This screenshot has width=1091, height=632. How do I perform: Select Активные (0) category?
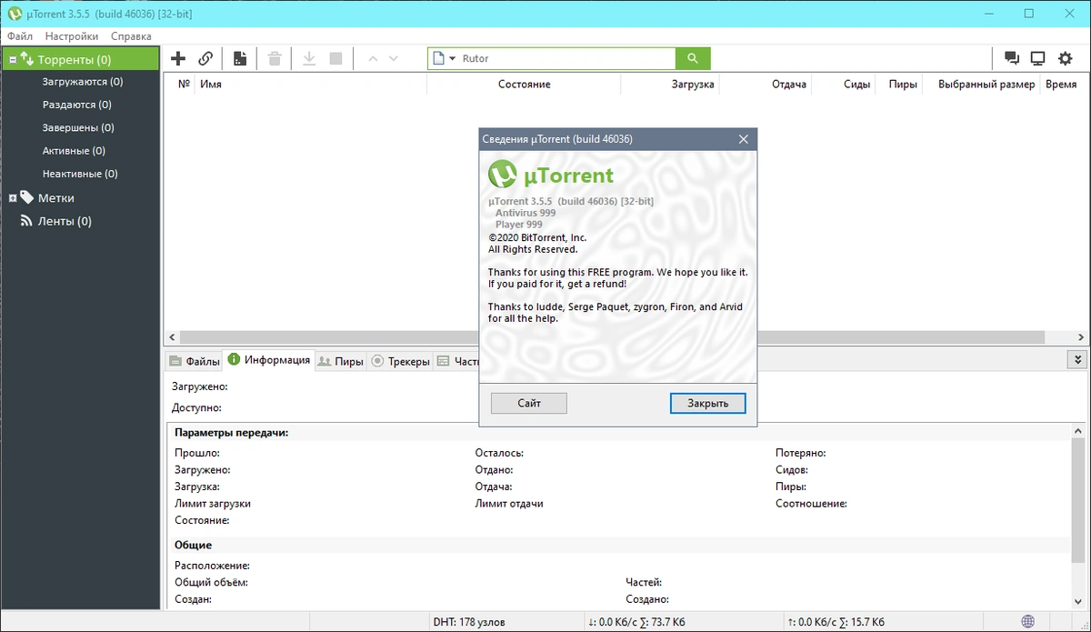tap(74, 151)
